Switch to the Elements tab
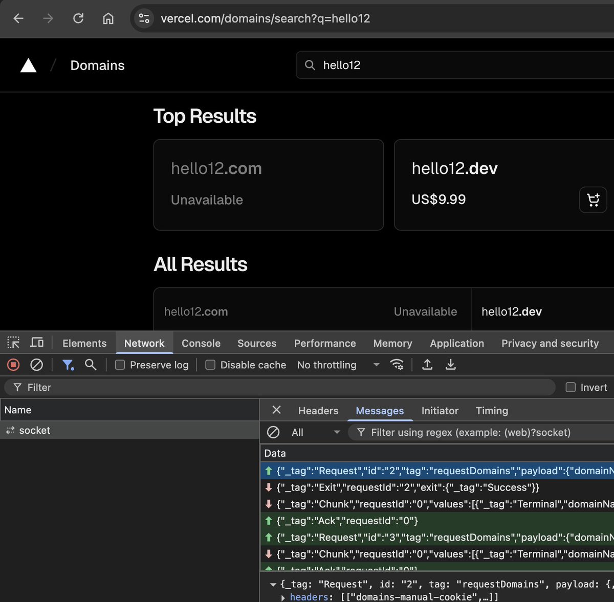Viewport: 614px width, 602px height. (x=84, y=343)
